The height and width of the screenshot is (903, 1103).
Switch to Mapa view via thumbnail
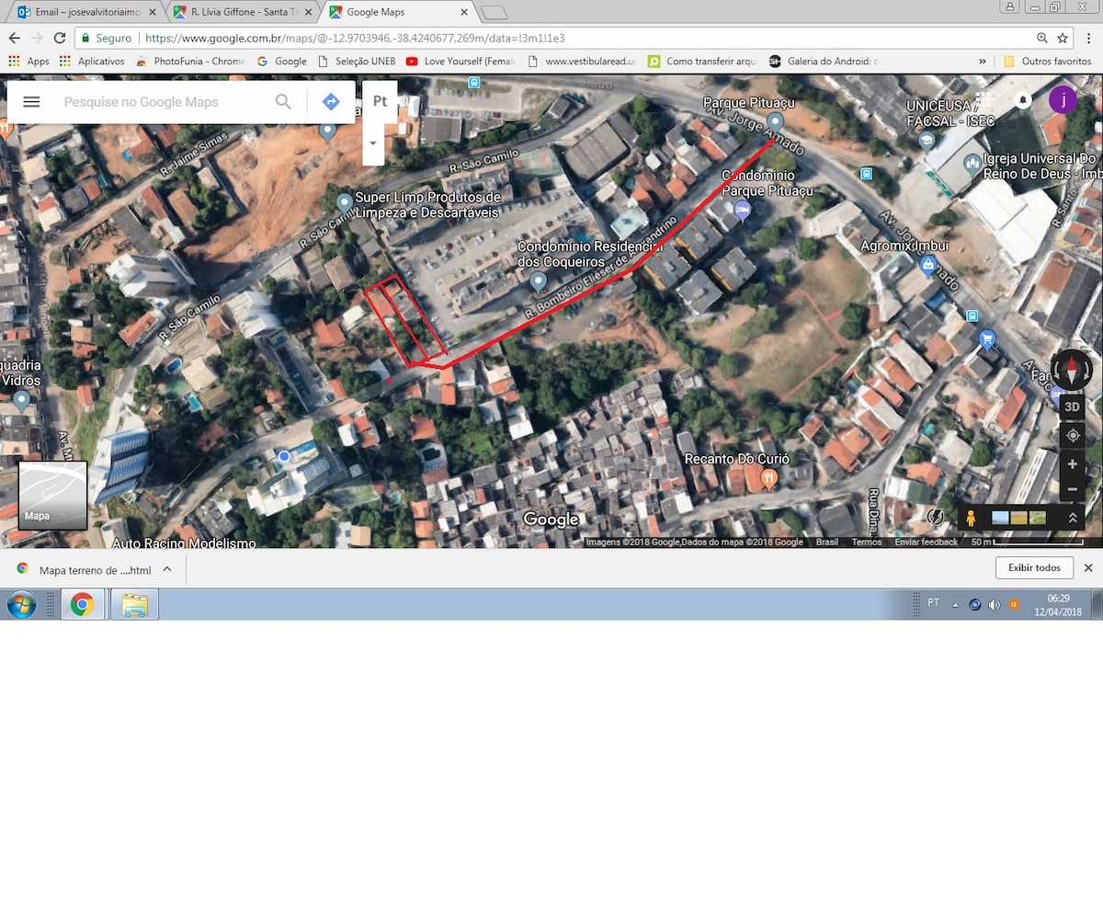pos(52,496)
